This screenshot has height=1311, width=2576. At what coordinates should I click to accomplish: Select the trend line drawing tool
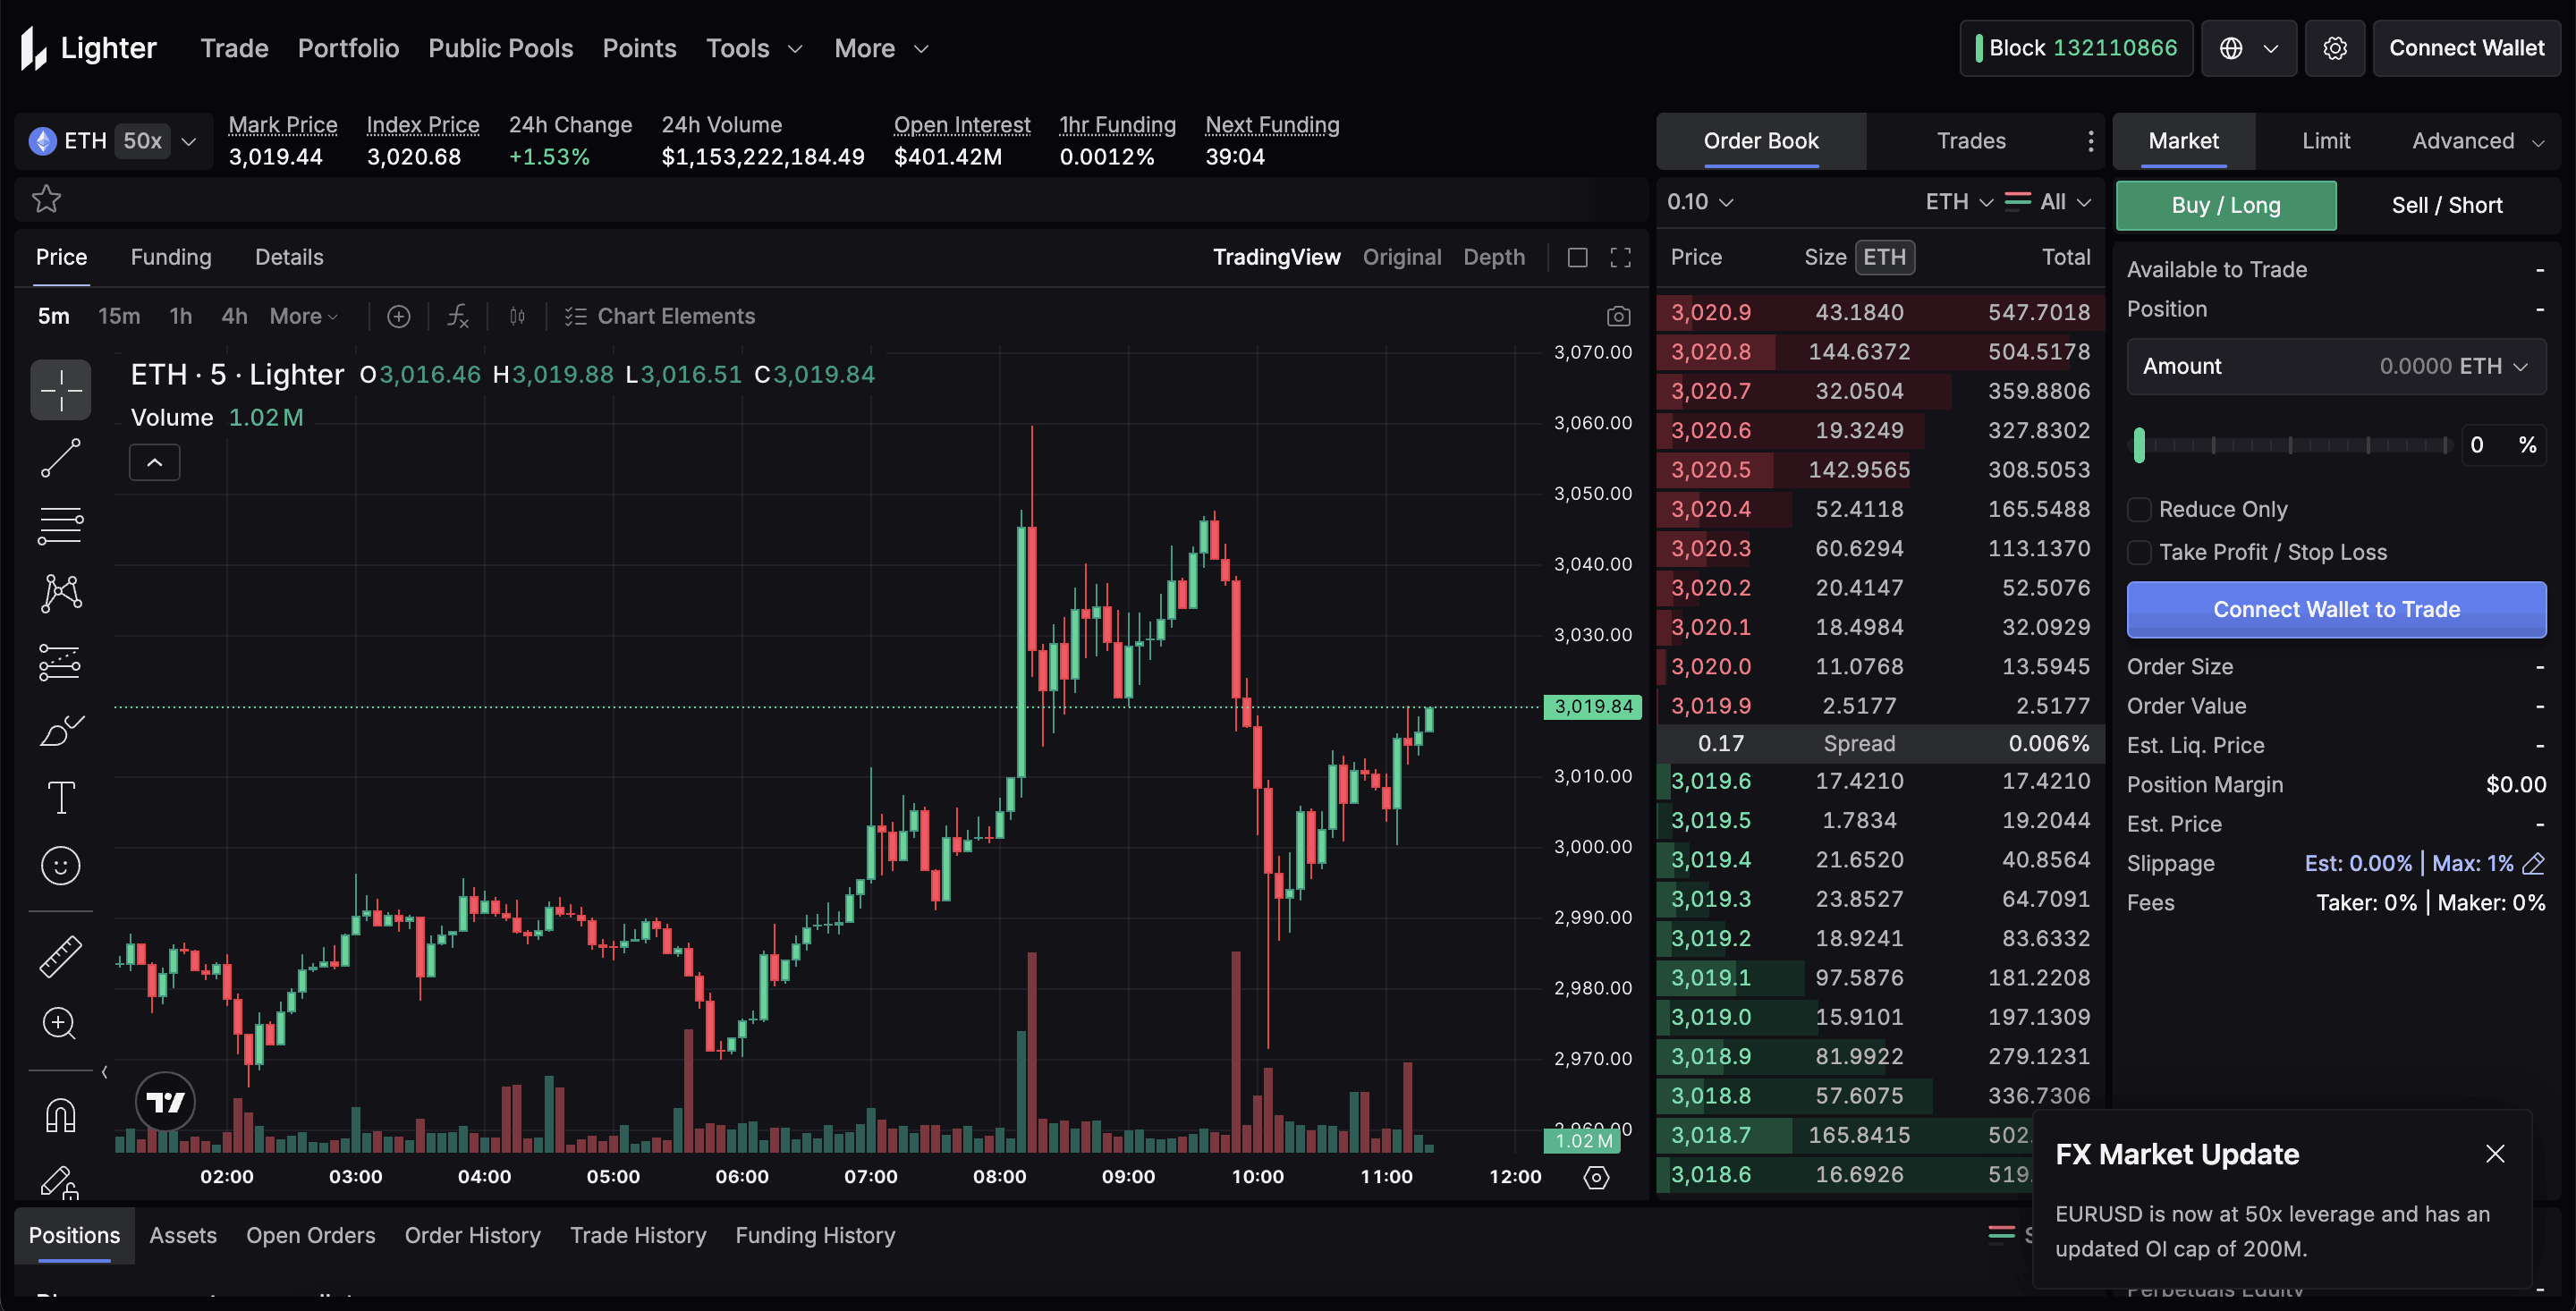(x=60, y=458)
